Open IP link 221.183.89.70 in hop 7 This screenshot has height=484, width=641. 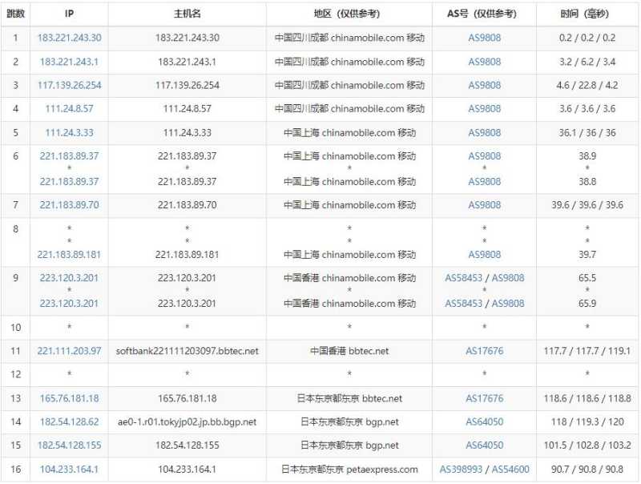pyautogui.click(x=69, y=205)
